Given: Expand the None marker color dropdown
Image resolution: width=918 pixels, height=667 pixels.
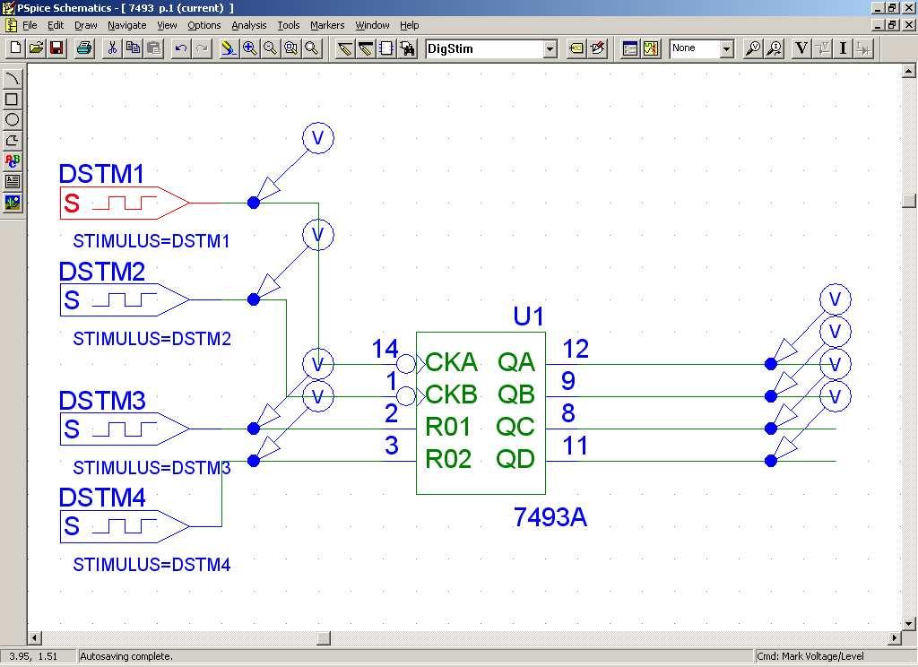Looking at the screenshot, I should tap(726, 49).
